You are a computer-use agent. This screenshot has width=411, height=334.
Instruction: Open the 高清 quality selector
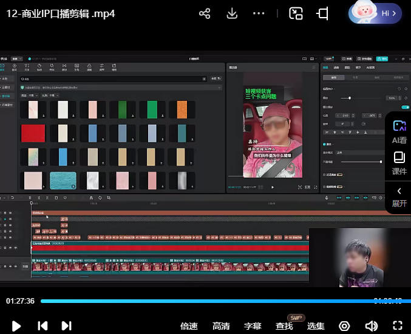click(x=221, y=326)
